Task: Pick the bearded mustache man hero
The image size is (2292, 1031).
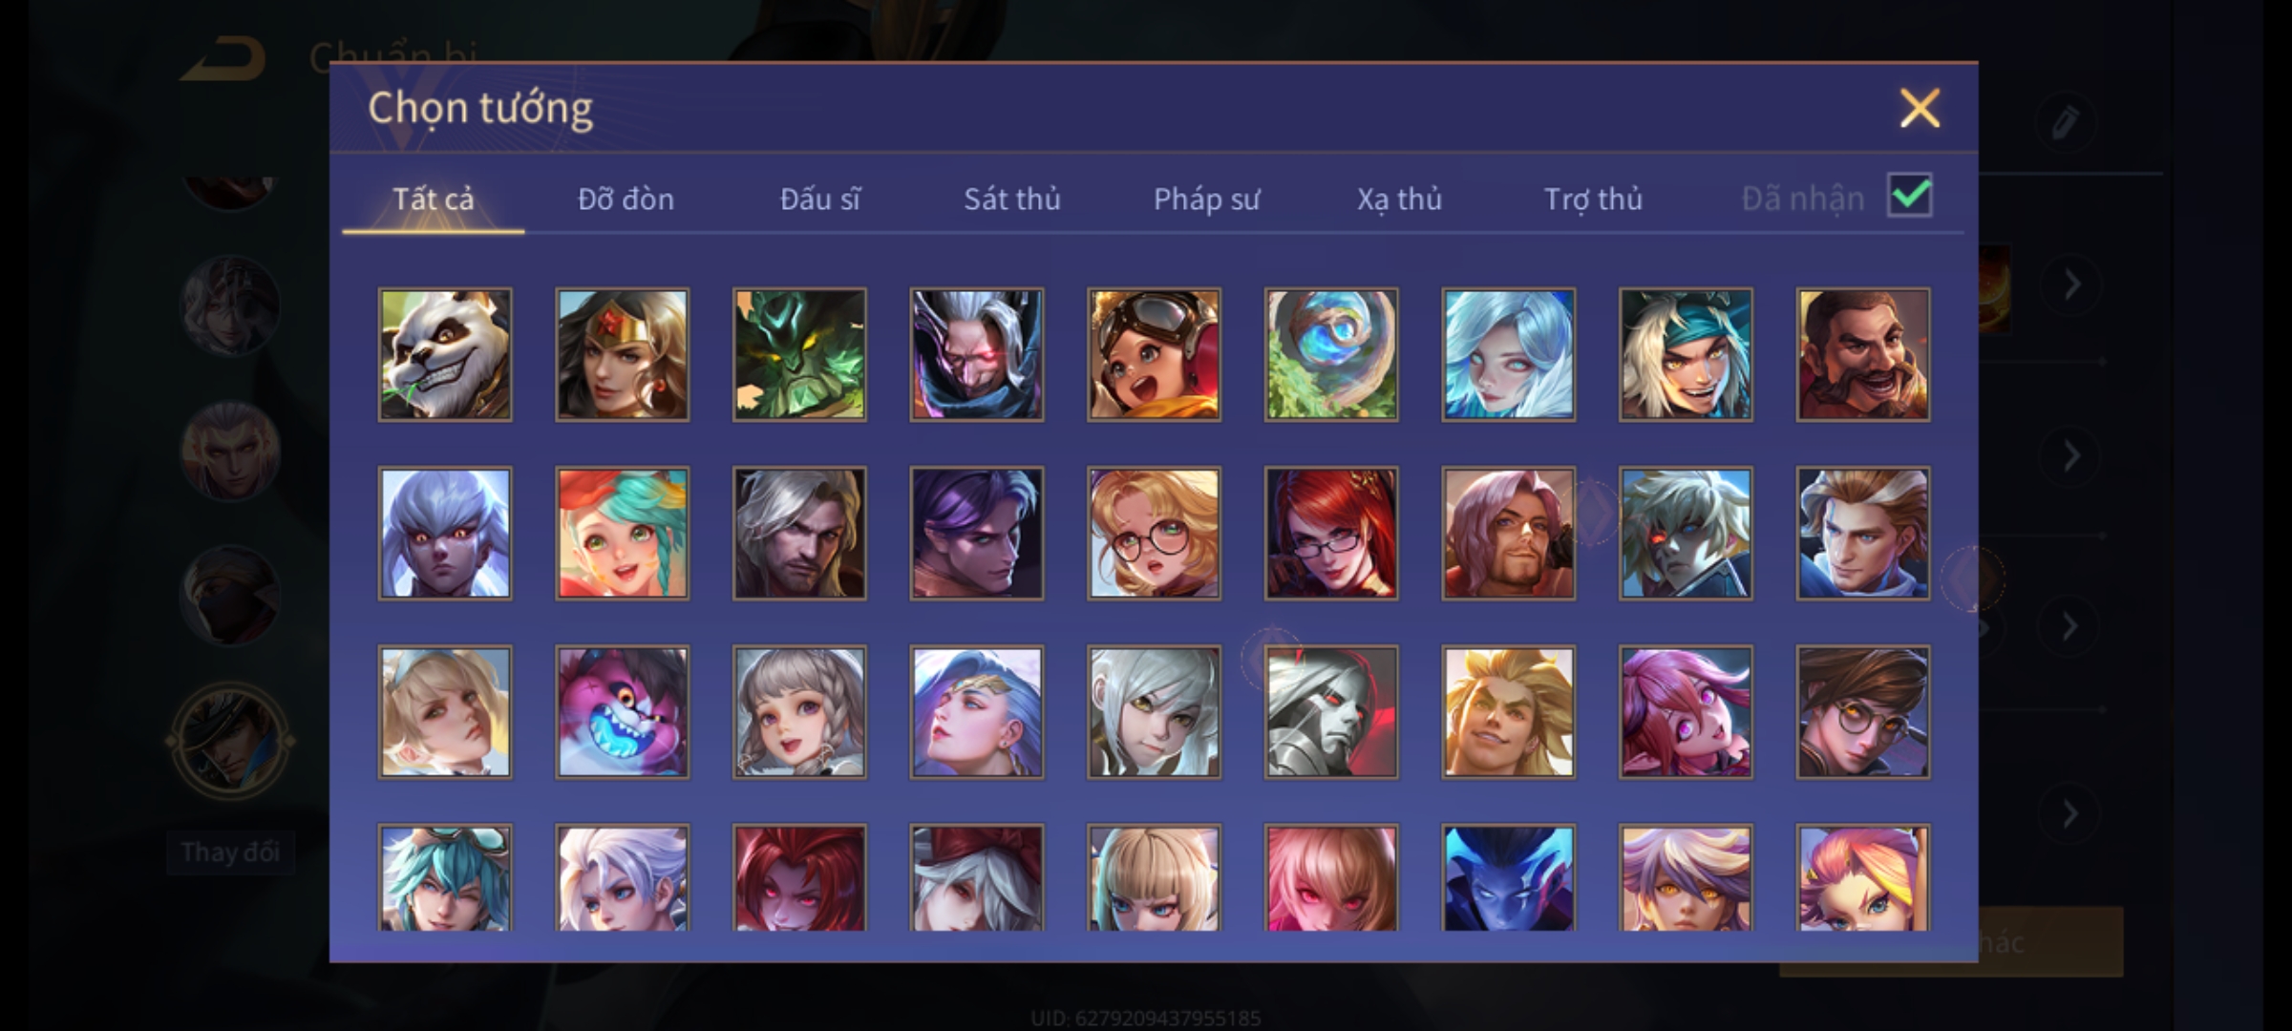Action: tap(1863, 355)
